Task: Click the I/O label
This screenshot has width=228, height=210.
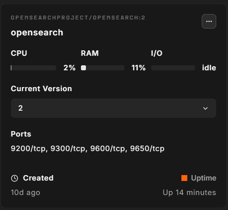Action: tap(157, 53)
